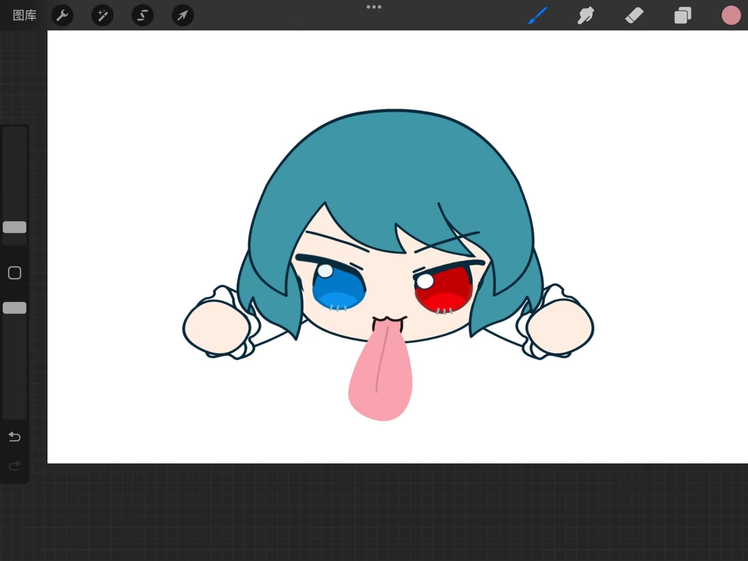Redo the last action
The image size is (748, 561).
pyautogui.click(x=14, y=466)
